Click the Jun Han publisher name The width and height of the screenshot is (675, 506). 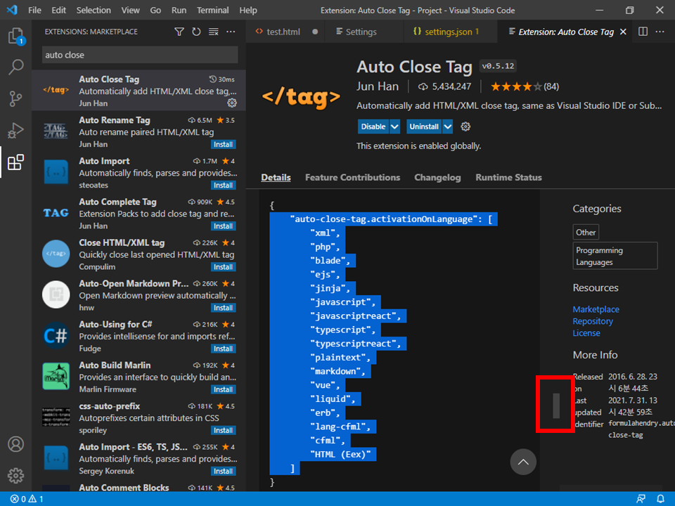[378, 86]
